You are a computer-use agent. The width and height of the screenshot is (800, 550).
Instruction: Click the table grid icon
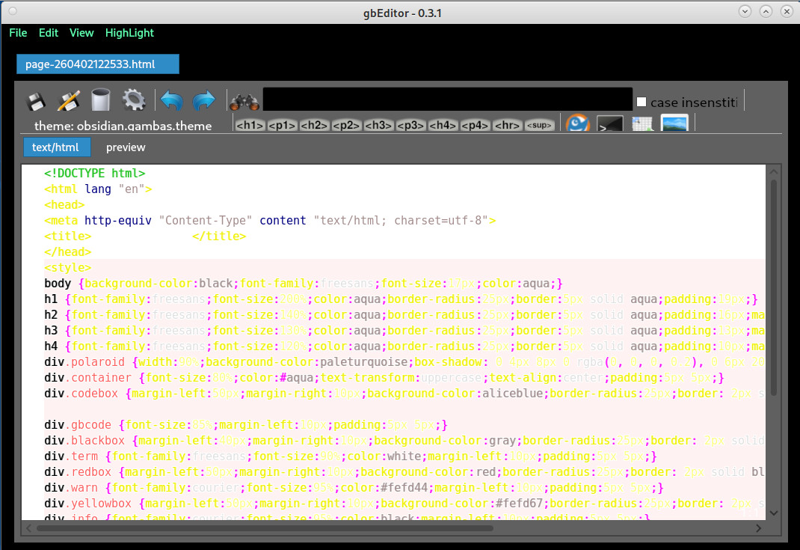[642, 125]
